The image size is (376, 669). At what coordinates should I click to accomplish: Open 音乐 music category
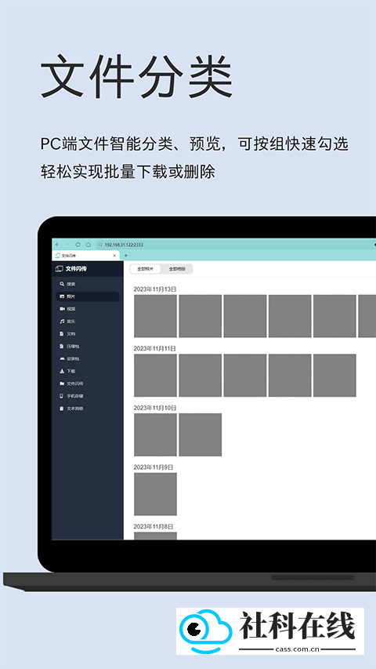(87, 322)
